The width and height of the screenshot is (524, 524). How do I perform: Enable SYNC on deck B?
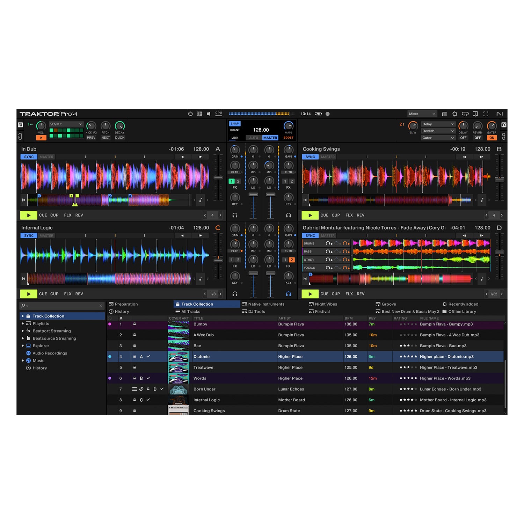(x=310, y=157)
